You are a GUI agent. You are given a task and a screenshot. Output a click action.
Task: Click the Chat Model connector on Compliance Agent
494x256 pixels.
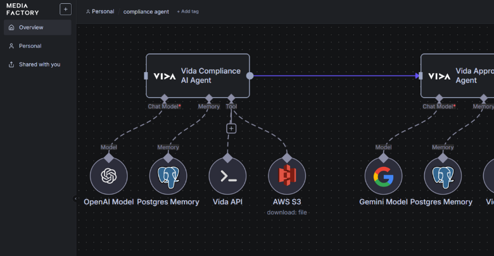[164, 98]
